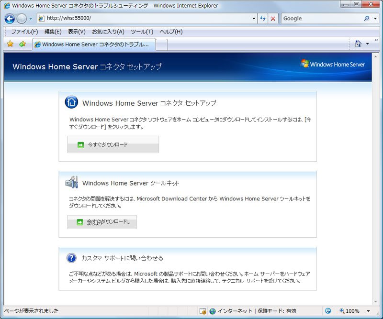The image size is (383, 319).
Task: Expand the Home button dropdown arrow
Action: [367, 44]
